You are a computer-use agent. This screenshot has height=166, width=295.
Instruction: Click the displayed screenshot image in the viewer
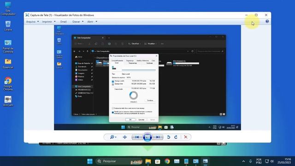[147, 77]
